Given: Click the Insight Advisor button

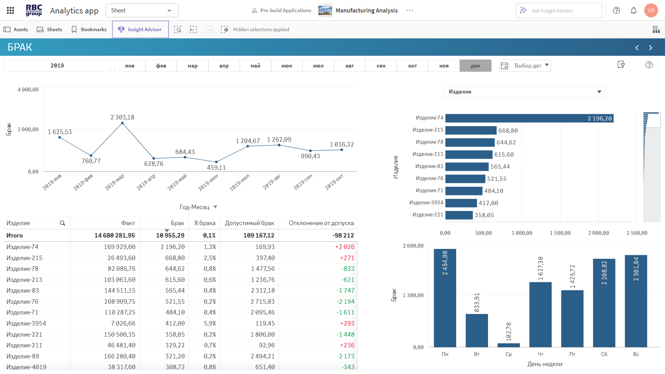Looking at the screenshot, I should click(x=140, y=29).
